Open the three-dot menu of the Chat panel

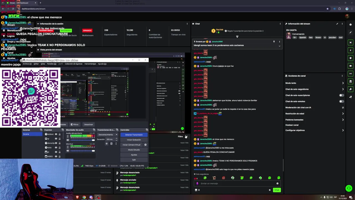[x=280, y=24]
